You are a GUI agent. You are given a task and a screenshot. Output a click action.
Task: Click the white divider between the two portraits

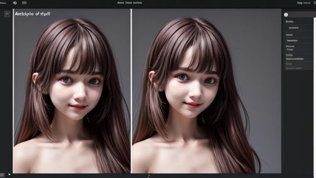coord(131,91)
